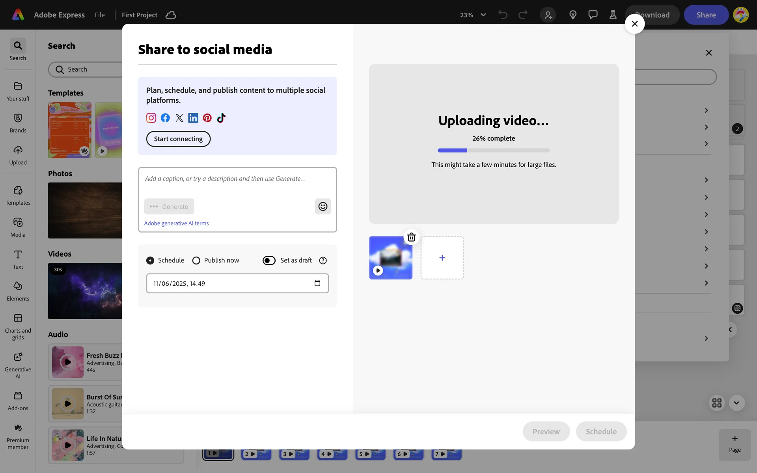Open the File menu
The image size is (757, 473).
coord(100,15)
